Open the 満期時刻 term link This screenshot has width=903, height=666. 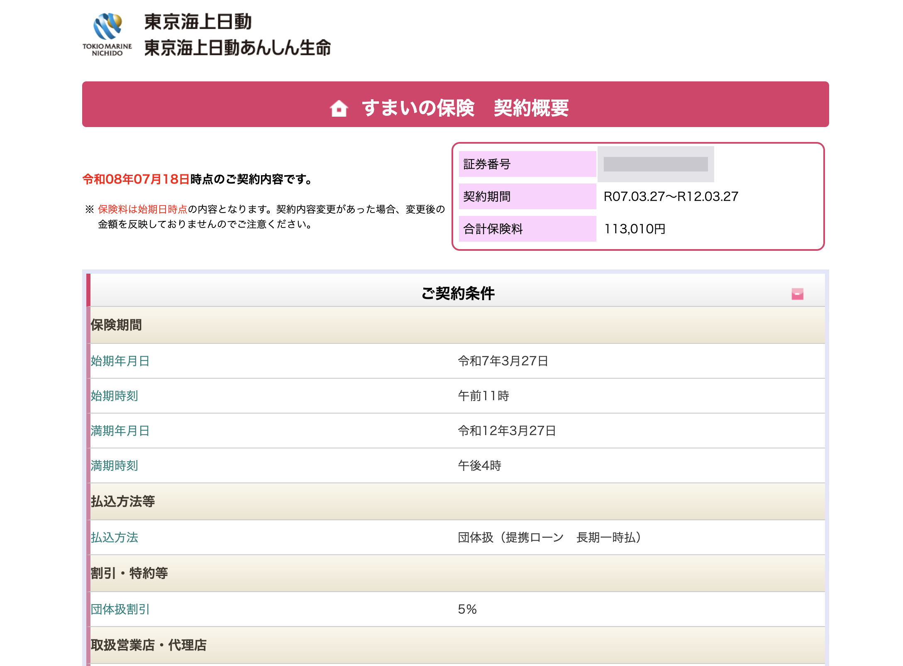(x=114, y=465)
